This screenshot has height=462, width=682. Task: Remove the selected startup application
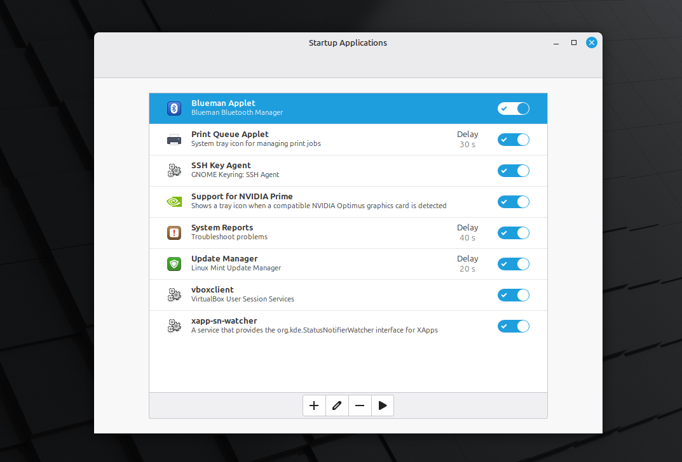(360, 405)
